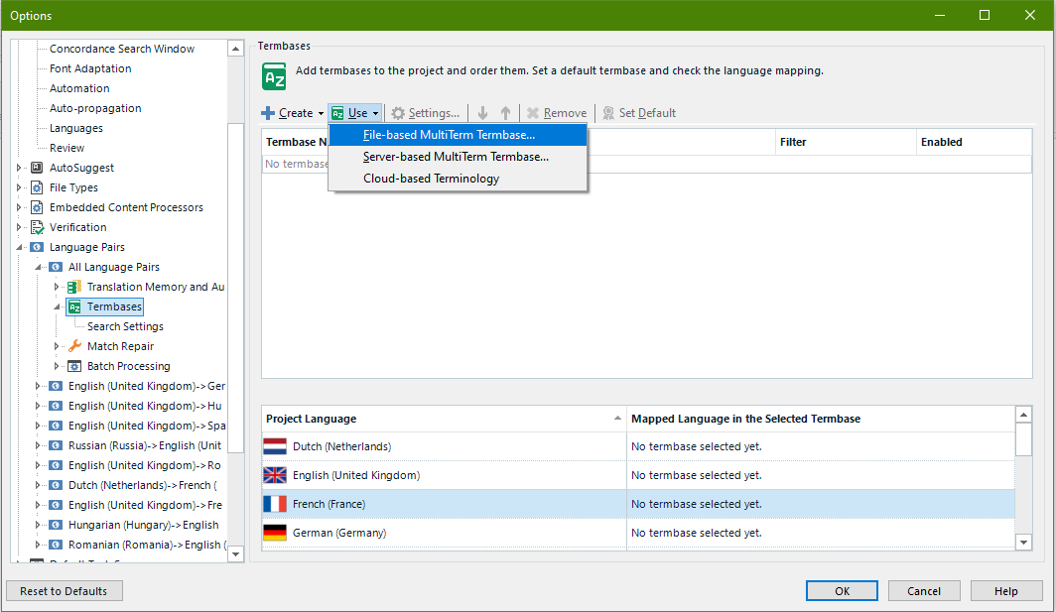Click the Match Repair wrench icon
This screenshot has width=1056, height=612.
pyautogui.click(x=74, y=346)
